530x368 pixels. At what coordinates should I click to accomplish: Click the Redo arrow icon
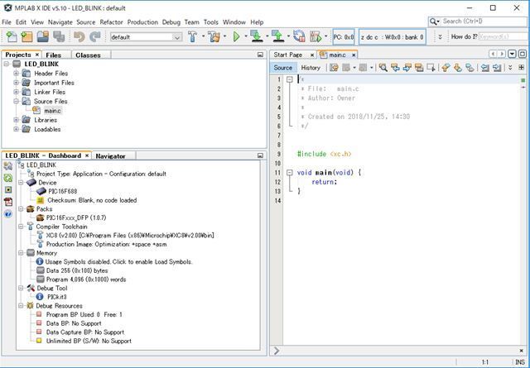95,36
